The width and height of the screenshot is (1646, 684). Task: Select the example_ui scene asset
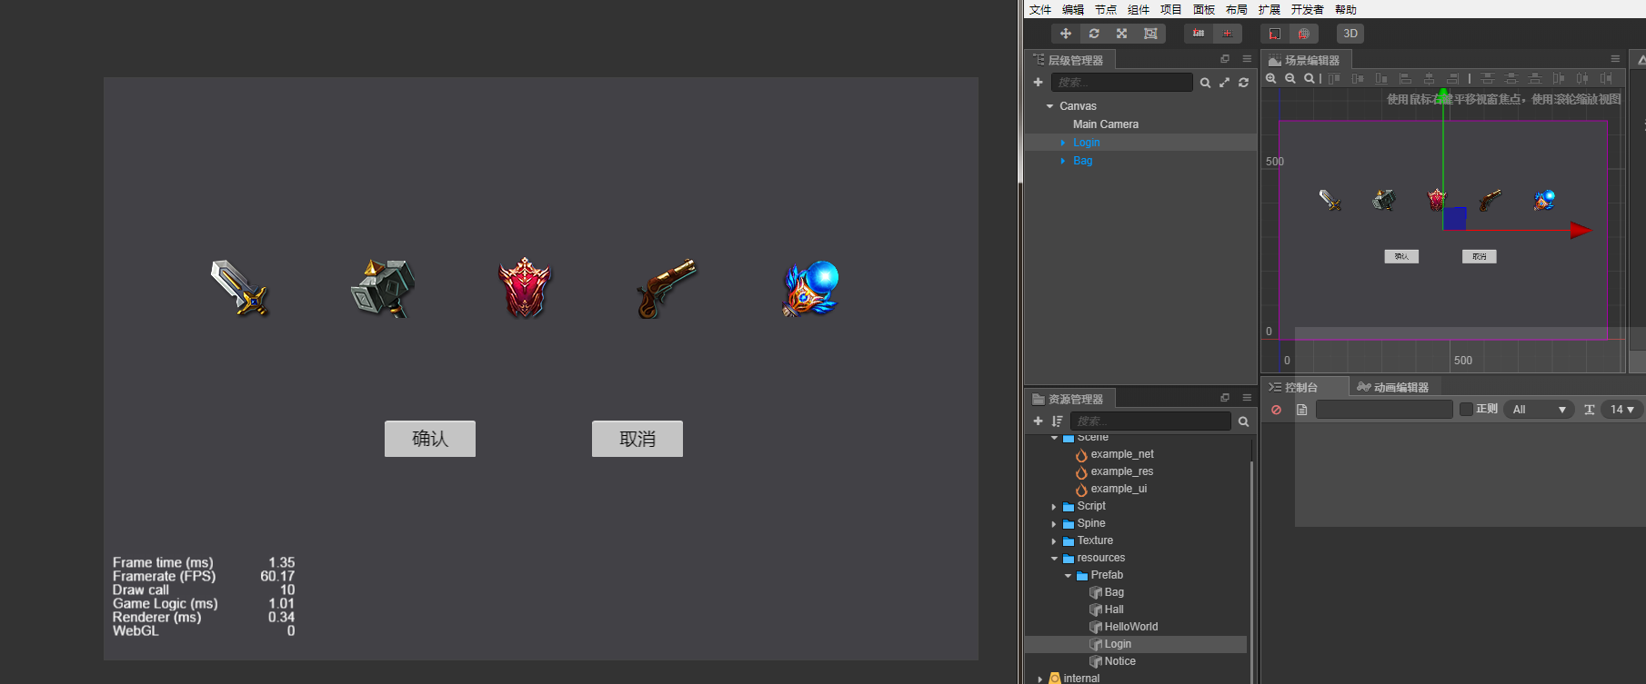click(1119, 489)
